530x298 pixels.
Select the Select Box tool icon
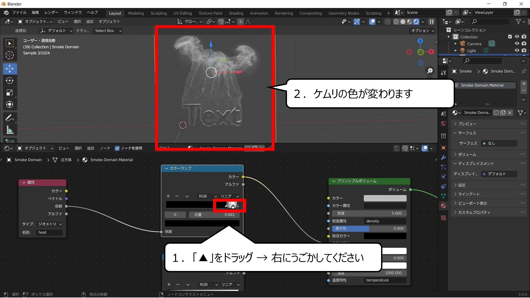coord(10,43)
